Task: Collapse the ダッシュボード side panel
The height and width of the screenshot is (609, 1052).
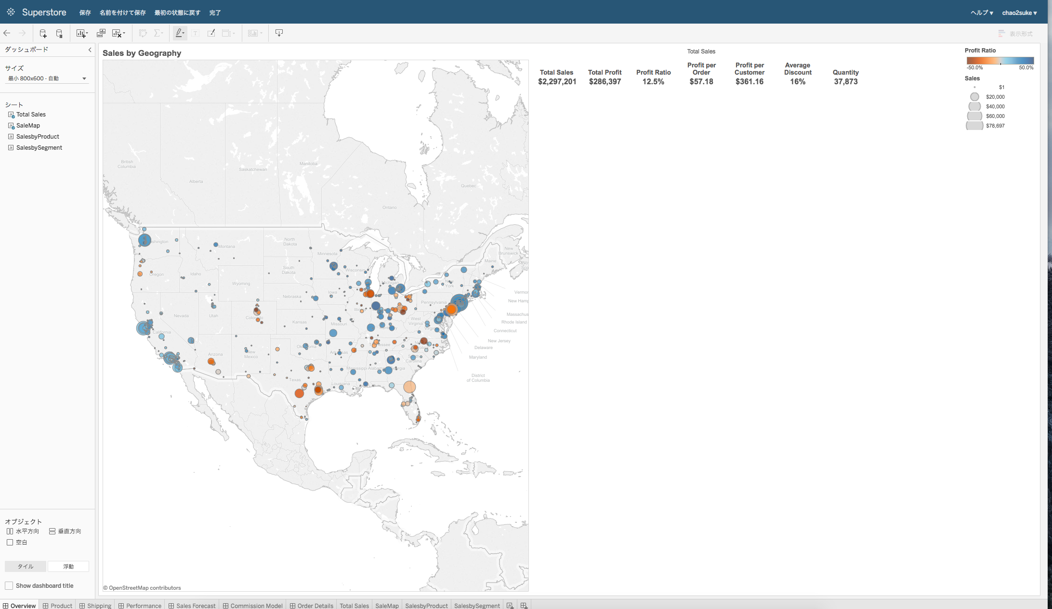Action: pos(90,50)
